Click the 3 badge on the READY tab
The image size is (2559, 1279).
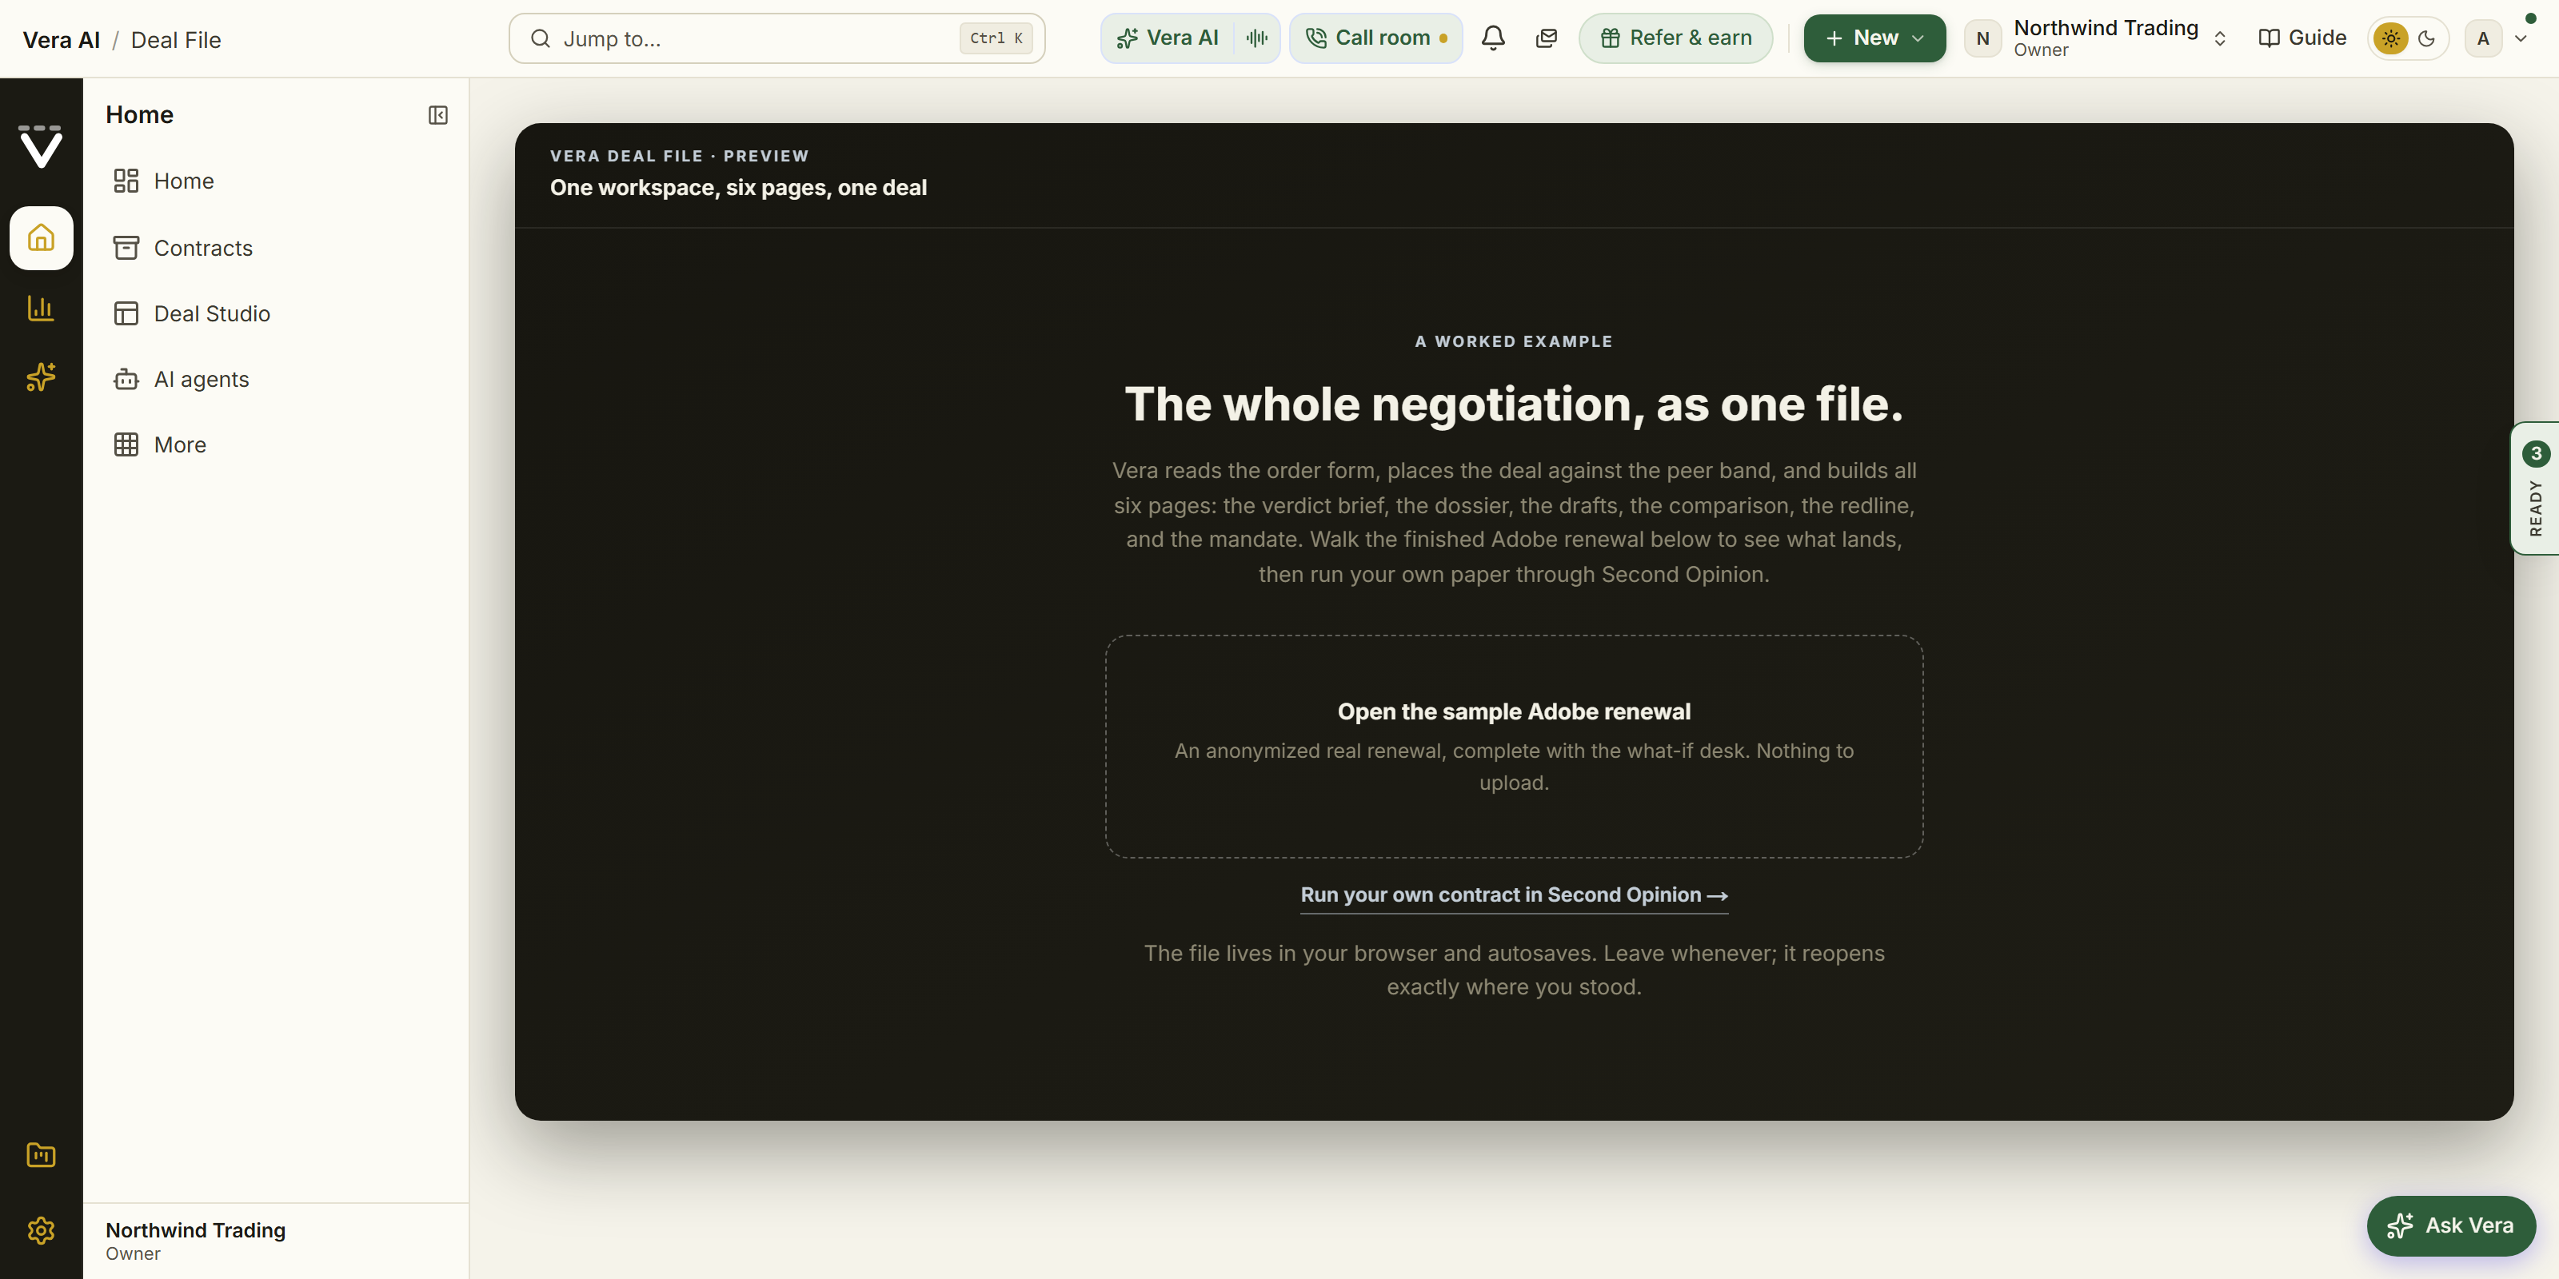tap(2536, 454)
